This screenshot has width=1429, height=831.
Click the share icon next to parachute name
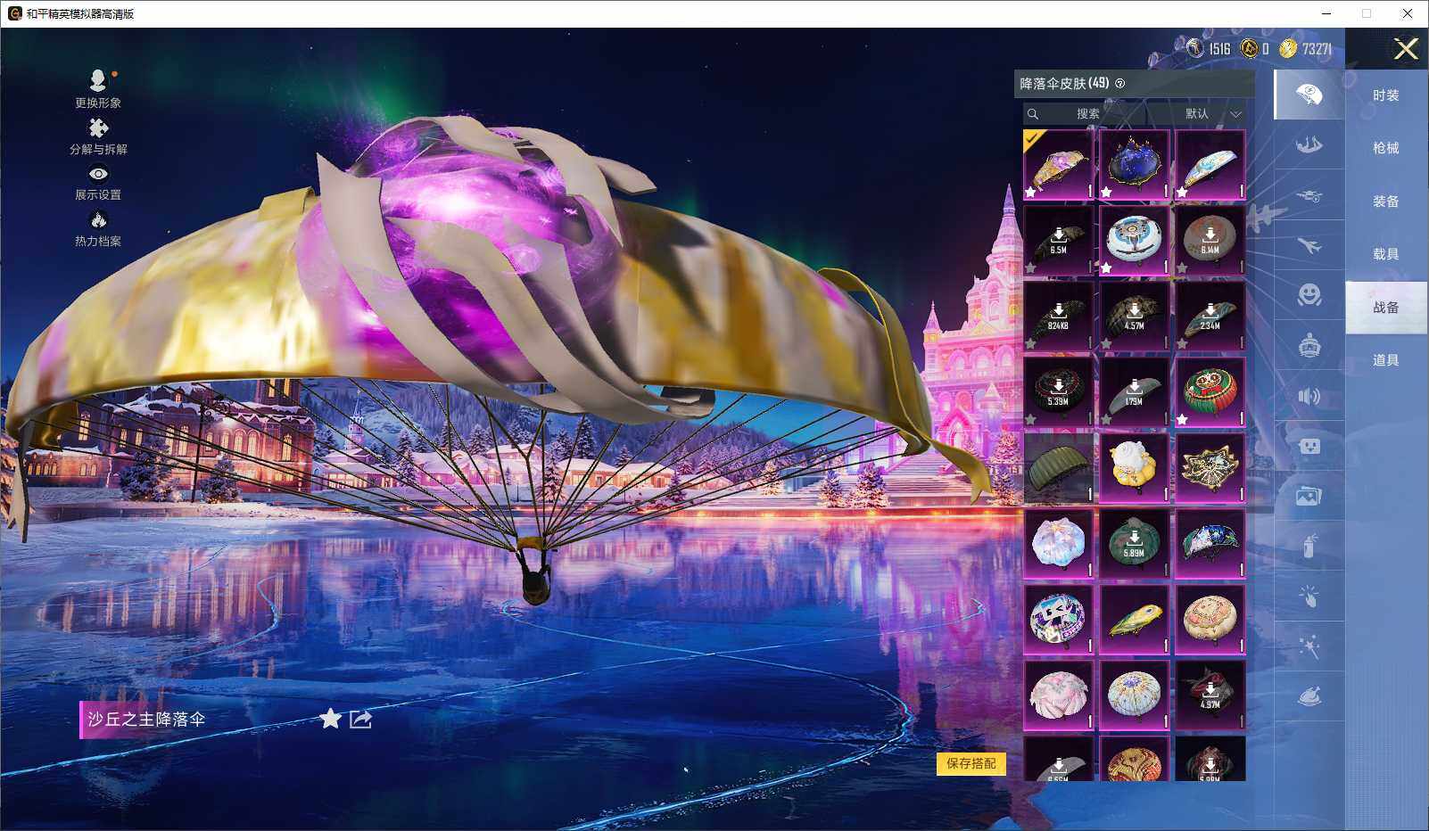359,719
